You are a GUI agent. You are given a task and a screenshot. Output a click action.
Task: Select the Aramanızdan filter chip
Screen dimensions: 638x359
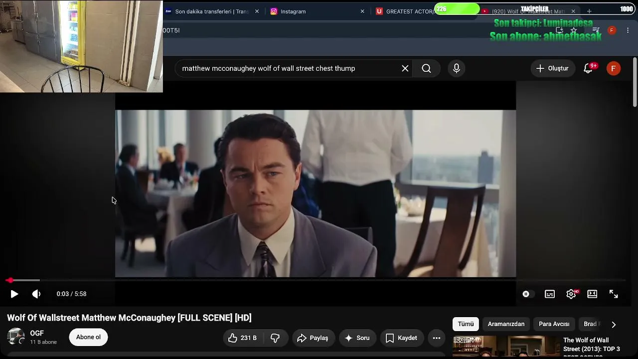[506, 324]
